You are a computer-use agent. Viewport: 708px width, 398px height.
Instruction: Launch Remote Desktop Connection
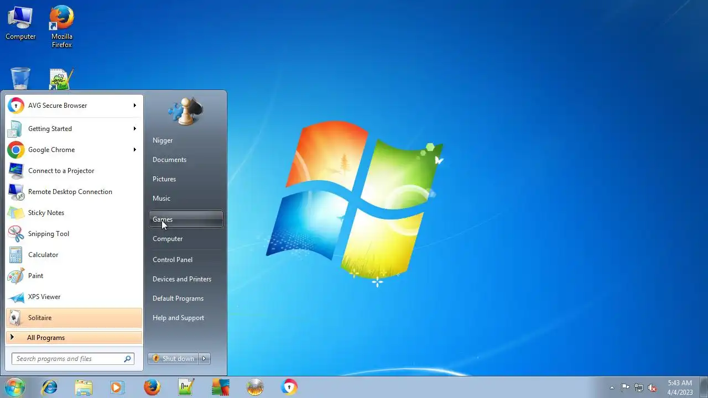74,192
